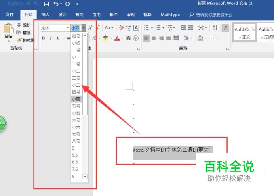Center the text
The image size is (274, 196).
154,38
